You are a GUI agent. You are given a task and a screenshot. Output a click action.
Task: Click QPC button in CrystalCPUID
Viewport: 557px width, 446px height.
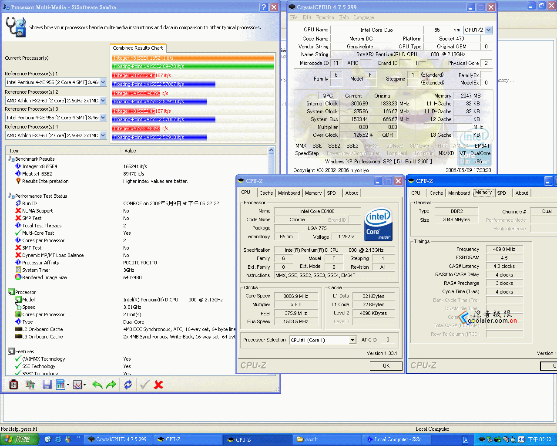point(328,96)
